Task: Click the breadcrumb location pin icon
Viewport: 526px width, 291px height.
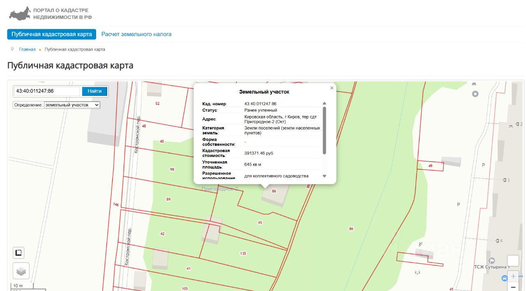Action: tap(13, 49)
